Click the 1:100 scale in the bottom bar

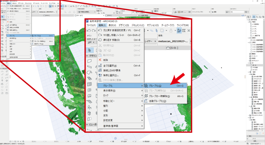(x=79, y=142)
